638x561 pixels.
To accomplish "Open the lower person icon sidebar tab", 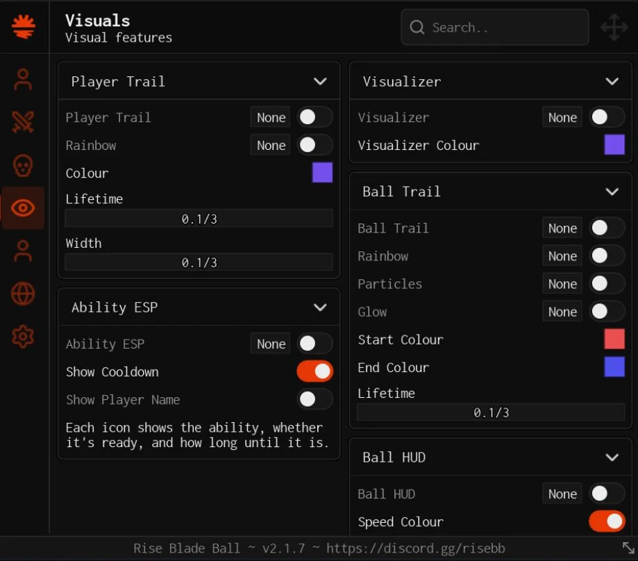I will click(23, 250).
